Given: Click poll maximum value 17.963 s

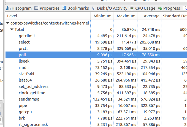Looking at the screenshot, I should click(x=129, y=55).
